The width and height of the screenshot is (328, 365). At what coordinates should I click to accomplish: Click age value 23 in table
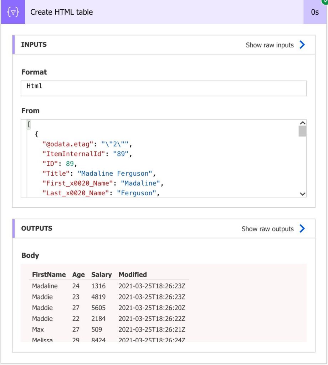76,297
